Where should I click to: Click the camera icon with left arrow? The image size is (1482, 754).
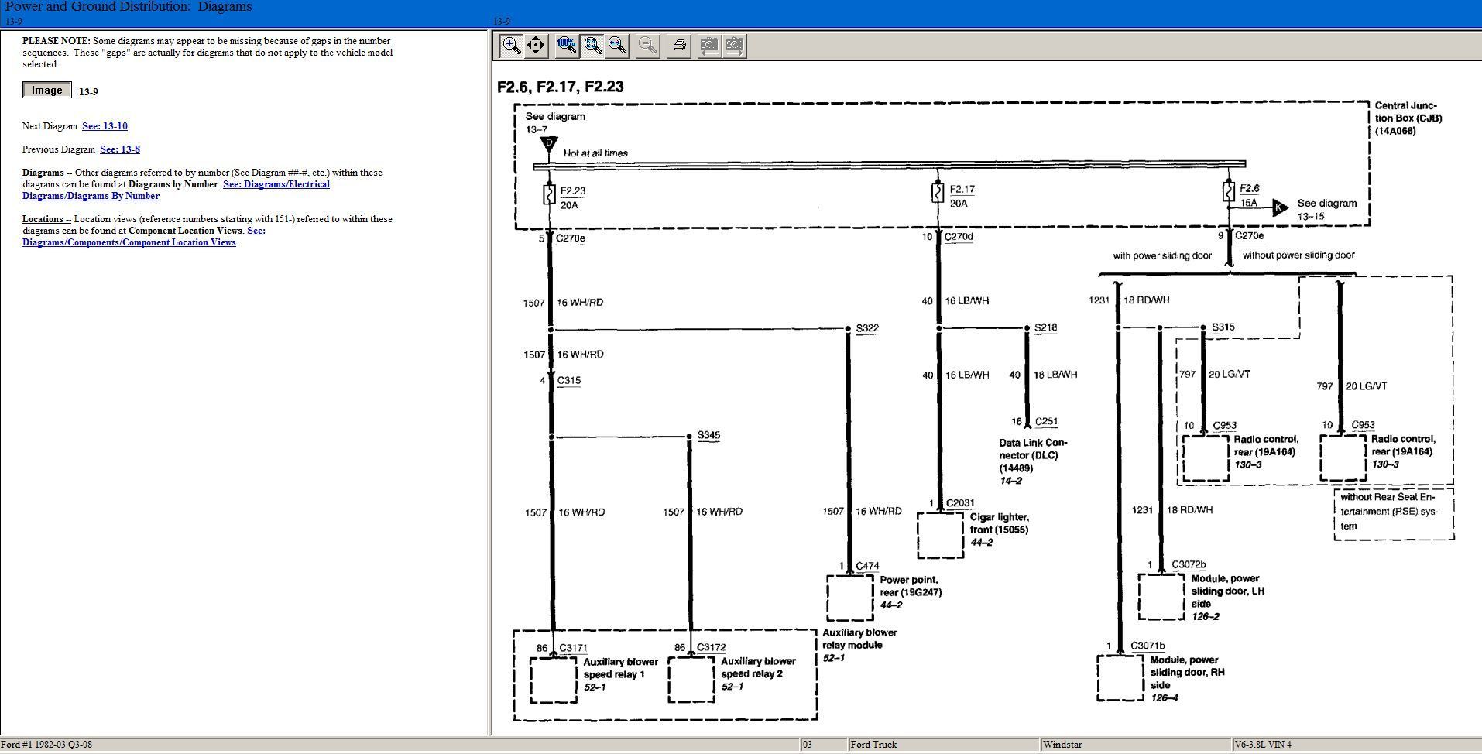tap(708, 46)
